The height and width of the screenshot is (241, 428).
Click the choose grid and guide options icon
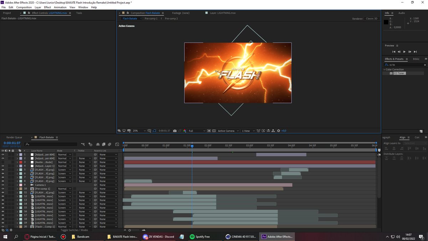[x=149, y=131]
